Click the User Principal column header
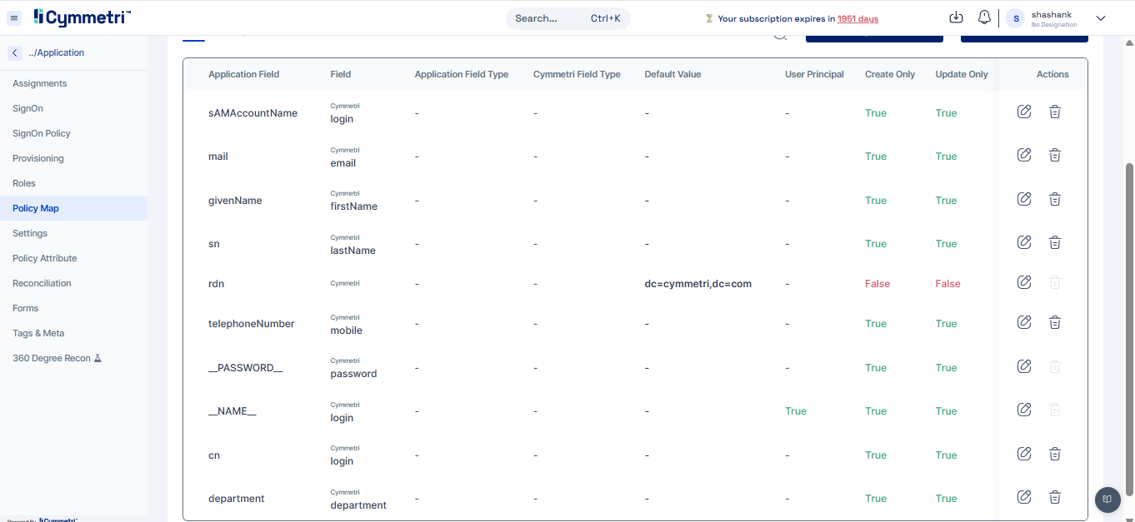1135x522 pixels. (814, 74)
